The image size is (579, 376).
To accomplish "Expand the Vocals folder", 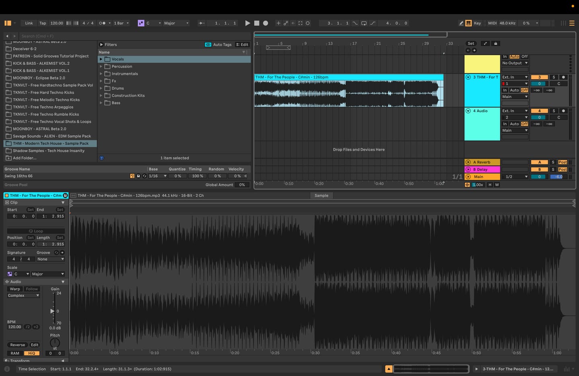I will (101, 59).
